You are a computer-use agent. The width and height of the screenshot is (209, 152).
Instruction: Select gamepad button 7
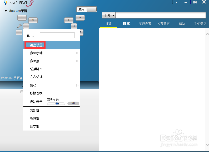[22, 18]
